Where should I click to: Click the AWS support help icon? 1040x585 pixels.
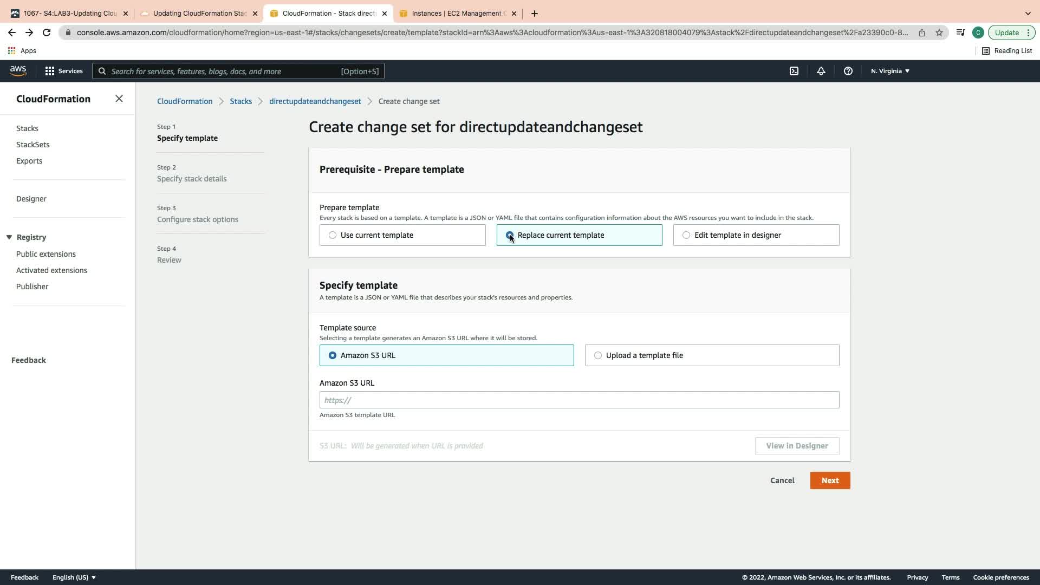[x=848, y=71]
